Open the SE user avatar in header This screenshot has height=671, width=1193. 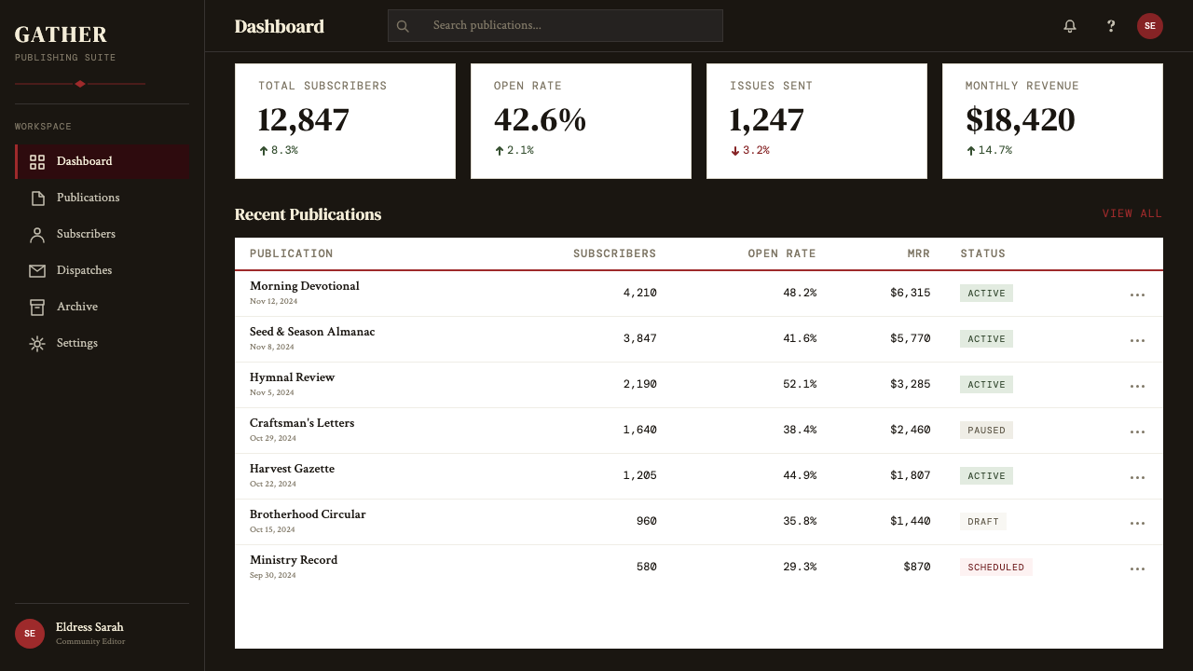pyautogui.click(x=1150, y=26)
